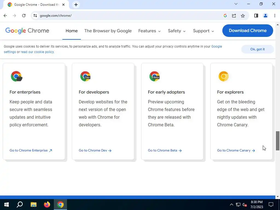This screenshot has width=280, height=210.
Task: Expand the Support dropdown menu
Action: click(x=203, y=31)
